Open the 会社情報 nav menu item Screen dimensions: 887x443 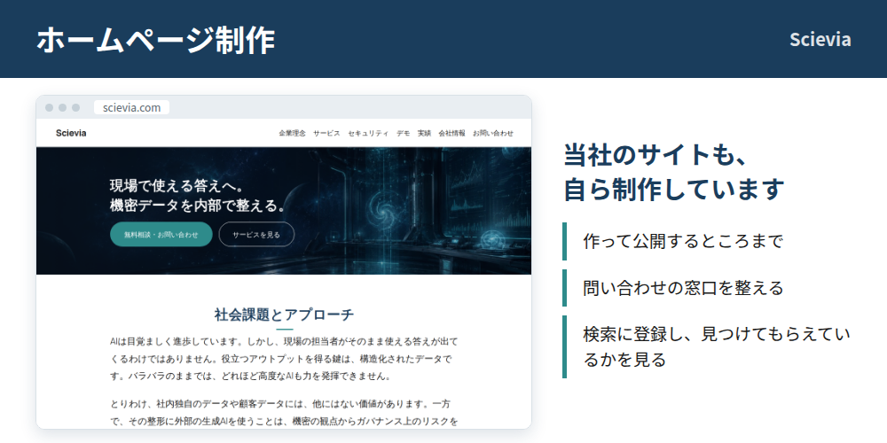451,134
